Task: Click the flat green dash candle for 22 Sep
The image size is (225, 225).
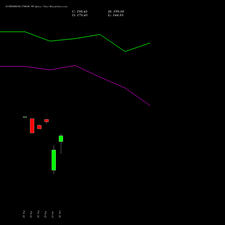Action: tap(25, 117)
